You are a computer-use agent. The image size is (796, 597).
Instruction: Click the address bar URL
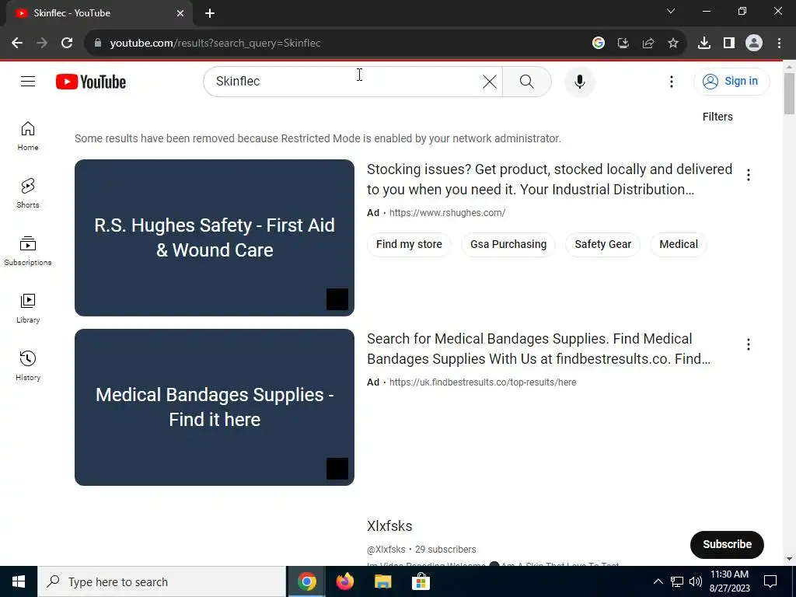pyautogui.click(x=215, y=44)
